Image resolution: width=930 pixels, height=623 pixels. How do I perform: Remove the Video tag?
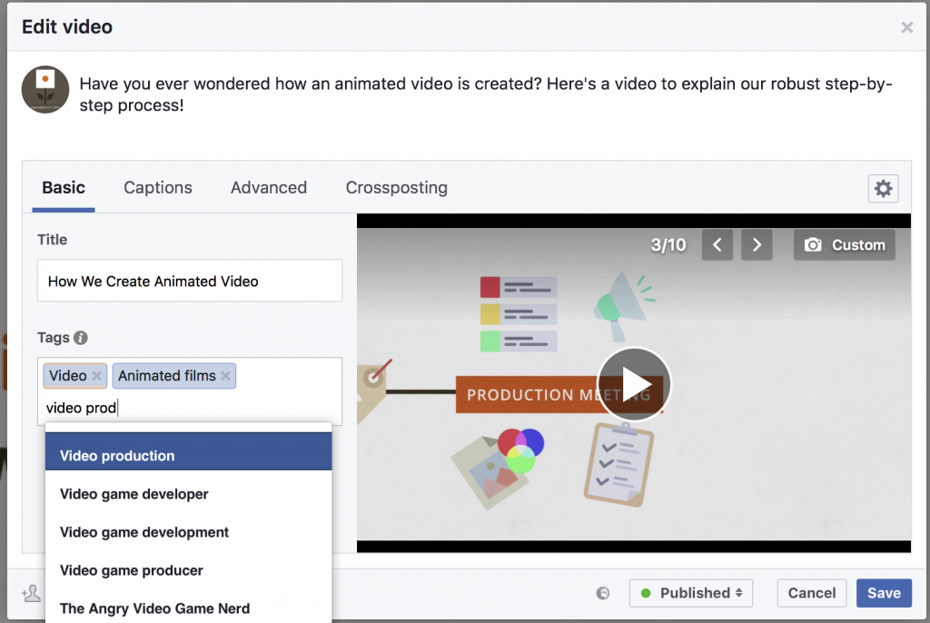96,376
